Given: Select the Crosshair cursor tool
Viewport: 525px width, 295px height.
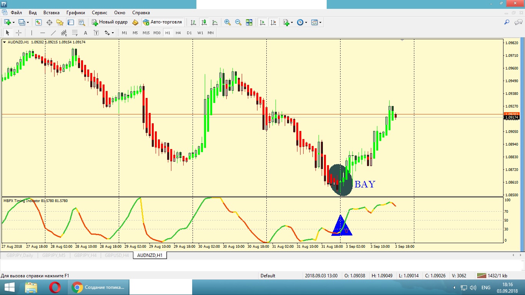Looking at the screenshot, I should [x=18, y=33].
